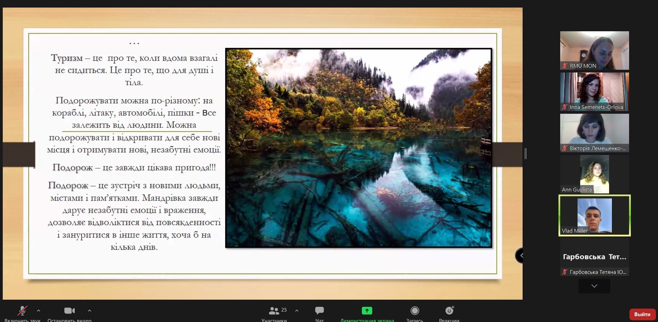Click the Гарбовська Тетяна participant tile

pyautogui.click(x=594, y=257)
